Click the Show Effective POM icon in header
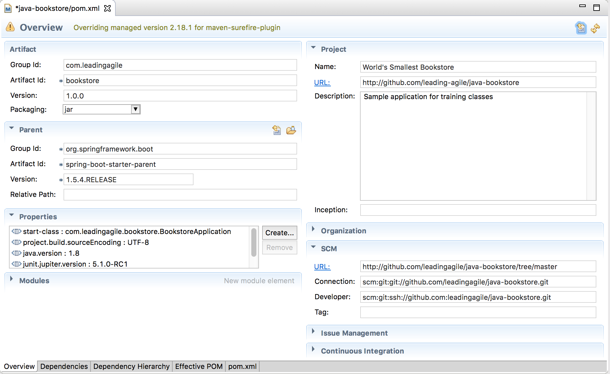Screen dimensions: 610x374 click(581, 28)
